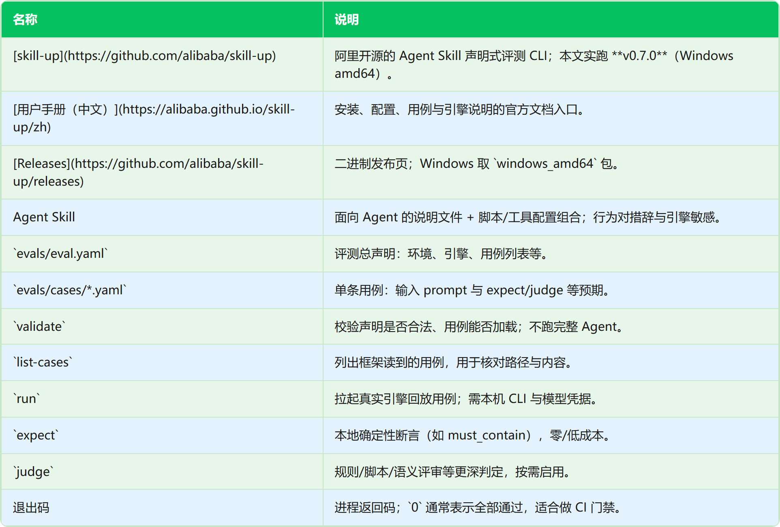Click description 评测总声明：环境、引擎、用例列表等

(551, 254)
